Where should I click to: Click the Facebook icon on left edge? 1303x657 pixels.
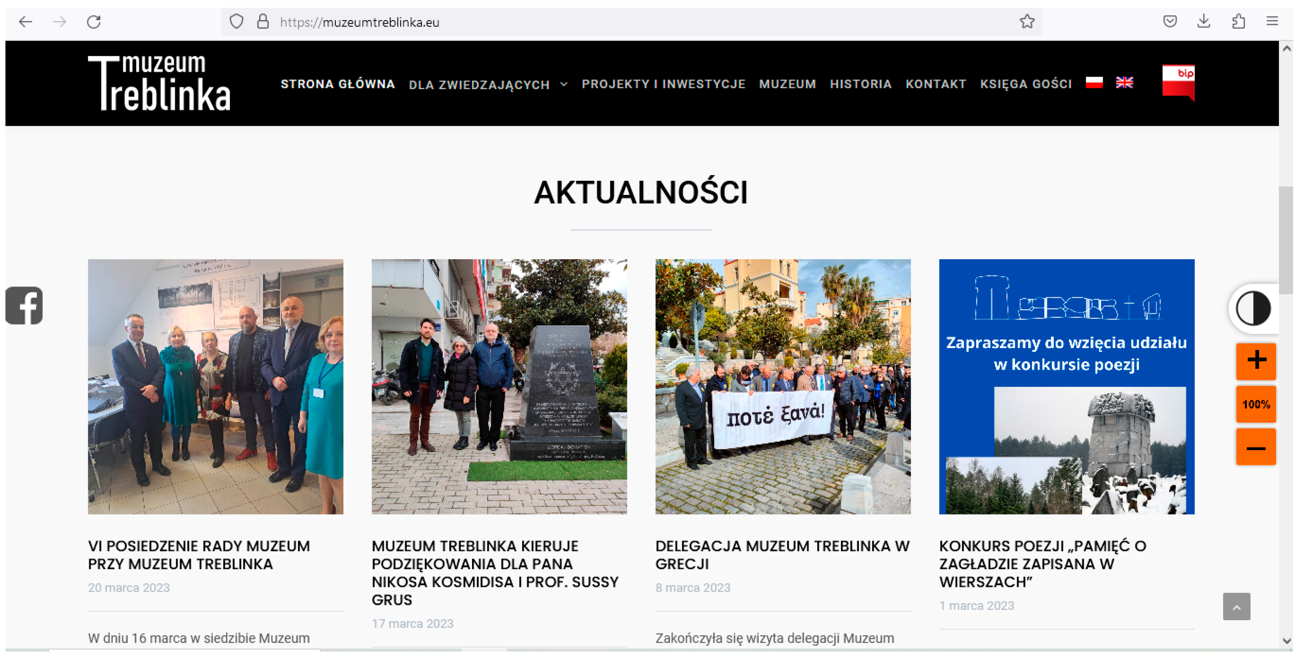(24, 306)
